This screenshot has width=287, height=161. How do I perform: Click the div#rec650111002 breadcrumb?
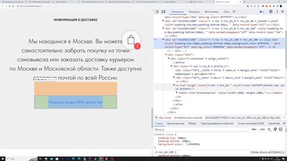click(x=243, y=118)
